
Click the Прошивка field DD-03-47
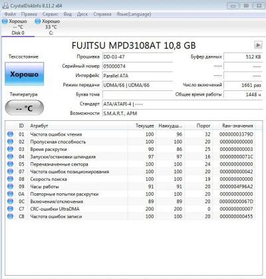coord(138,56)
